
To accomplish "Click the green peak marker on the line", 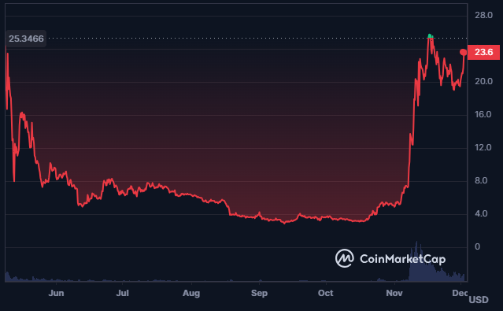I will 431,36.
